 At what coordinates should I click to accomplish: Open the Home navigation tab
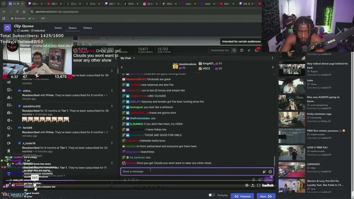[x=58, y=28]
